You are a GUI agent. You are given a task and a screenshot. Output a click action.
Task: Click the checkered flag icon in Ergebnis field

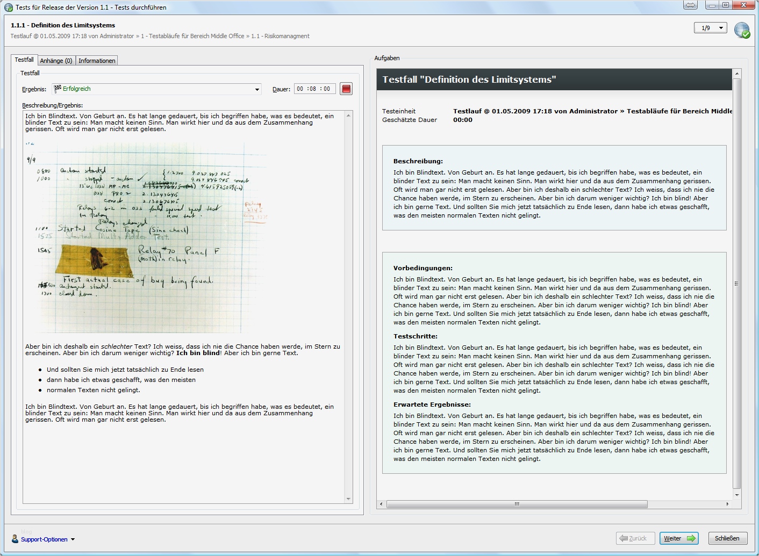click(x=58, y=89)
